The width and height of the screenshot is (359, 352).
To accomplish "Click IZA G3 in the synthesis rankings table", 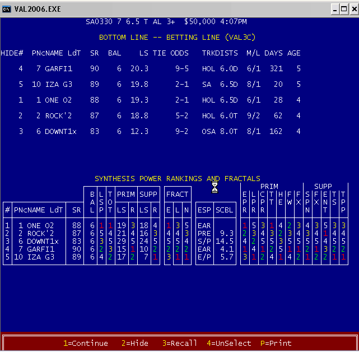I will coord(40,257).
